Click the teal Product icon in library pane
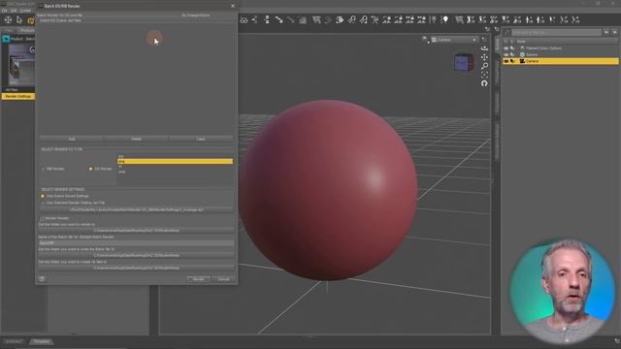 [x=6, y=39]
